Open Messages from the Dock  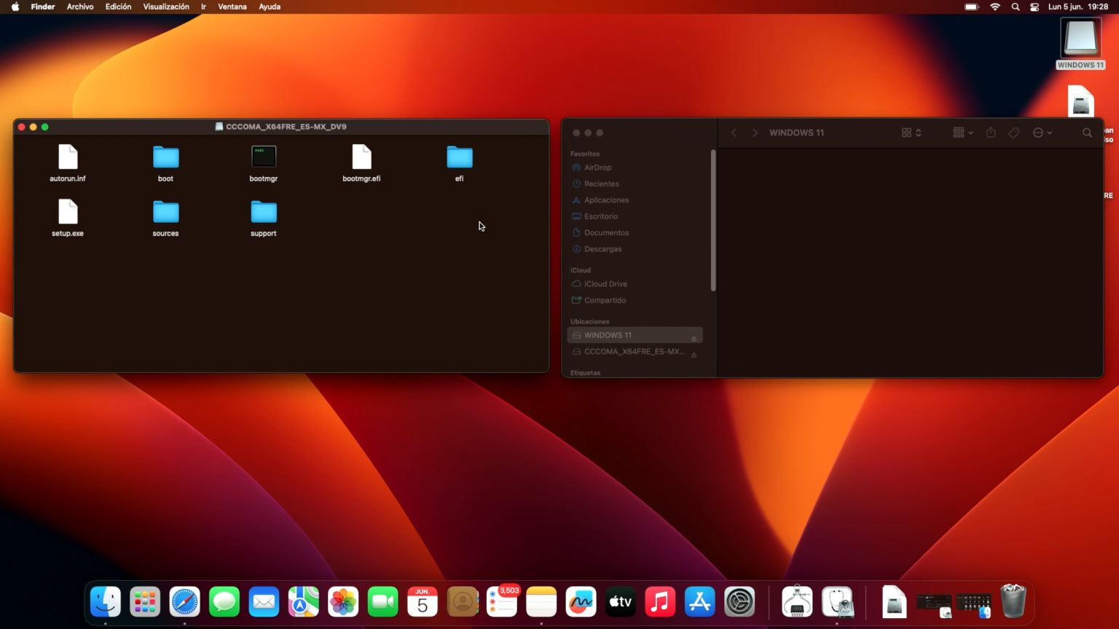224,602
